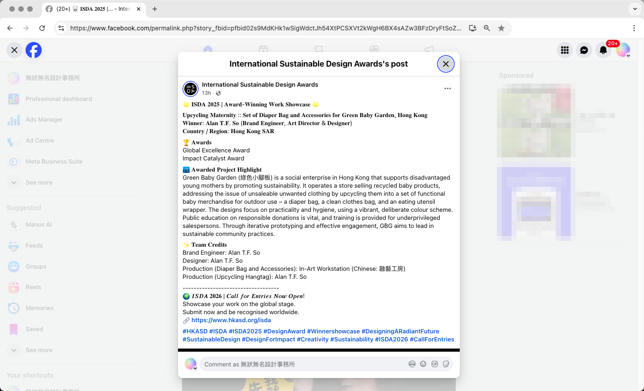Open Memories in sidebar

coord(72,308)
